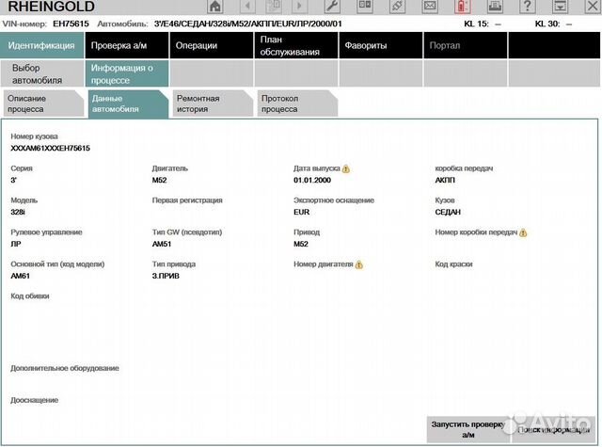Click the back arrow navigation icon
This screenshot has width=602, height=447.
(x=247, y=7)
